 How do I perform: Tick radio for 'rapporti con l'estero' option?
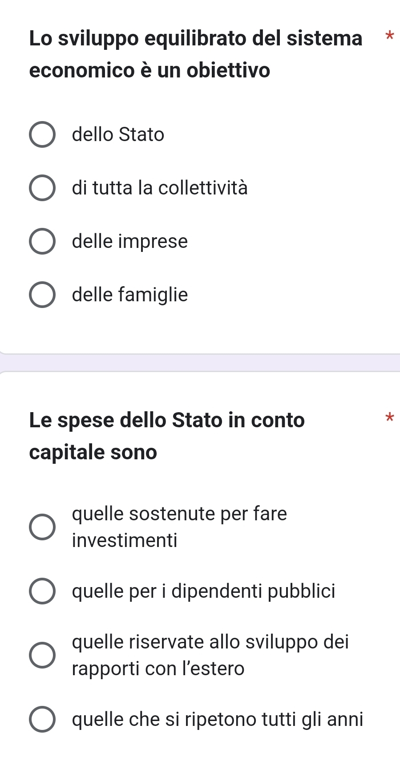point(42,655)
